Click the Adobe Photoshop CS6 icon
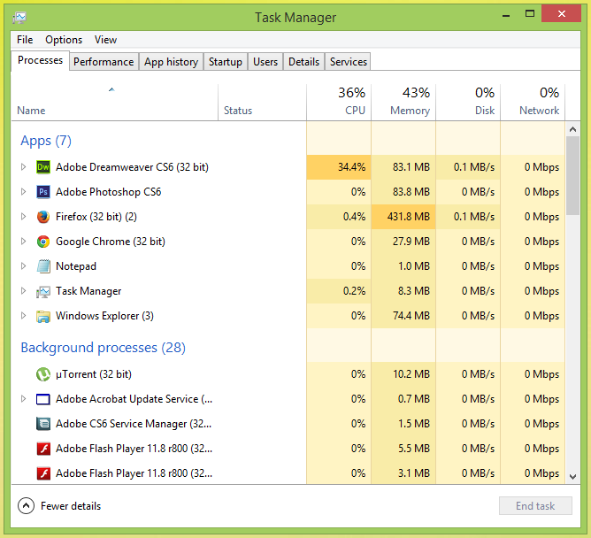Screen dimensions: 591x538 click(x=43, y=192)
